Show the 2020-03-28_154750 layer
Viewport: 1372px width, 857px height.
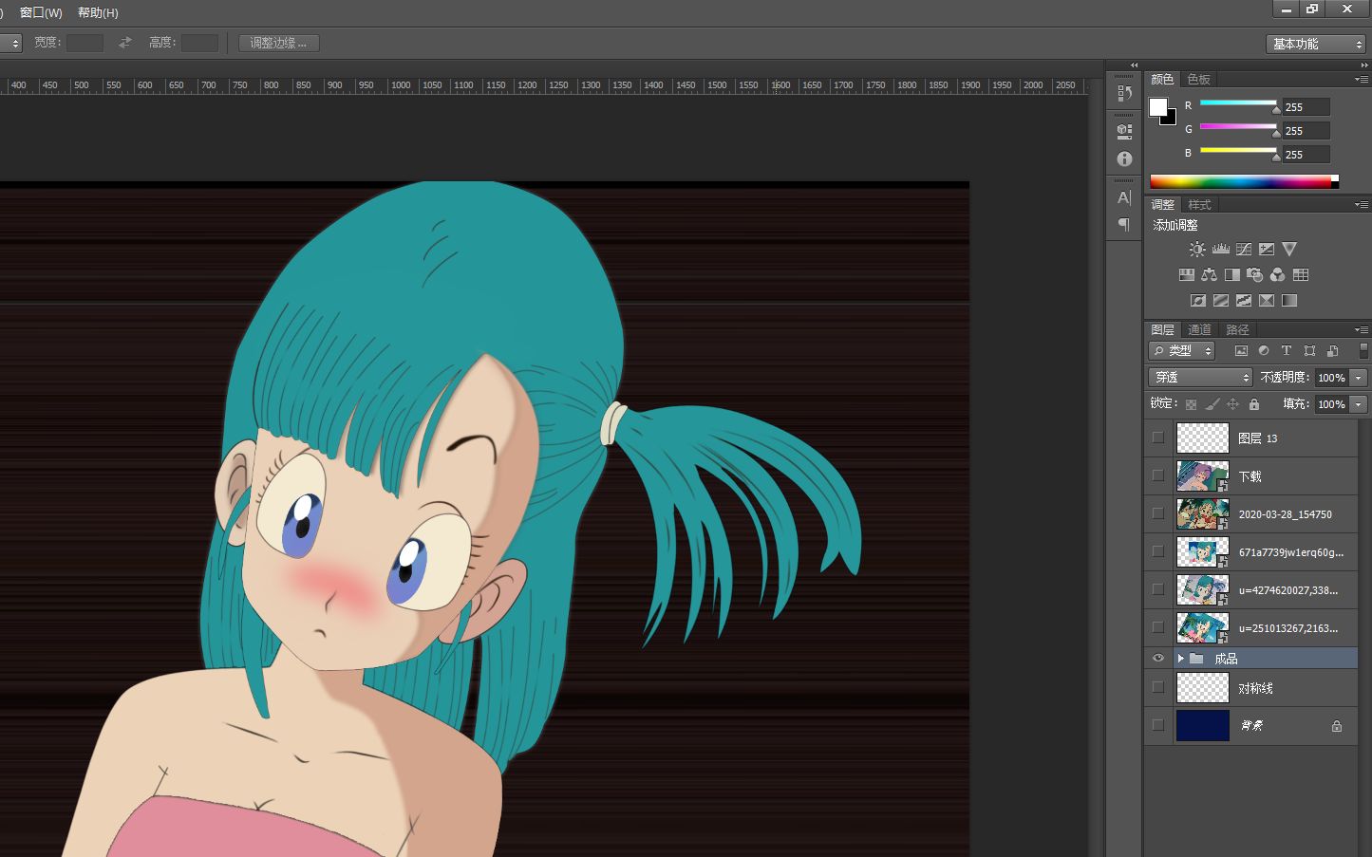[1157, 513]
